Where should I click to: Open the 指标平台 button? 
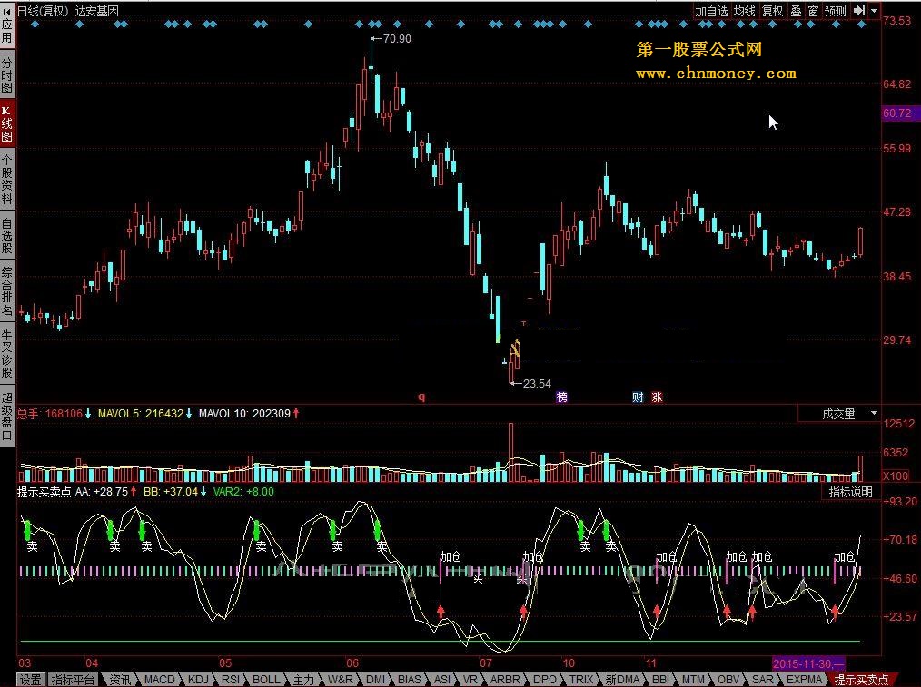point(73,680)
